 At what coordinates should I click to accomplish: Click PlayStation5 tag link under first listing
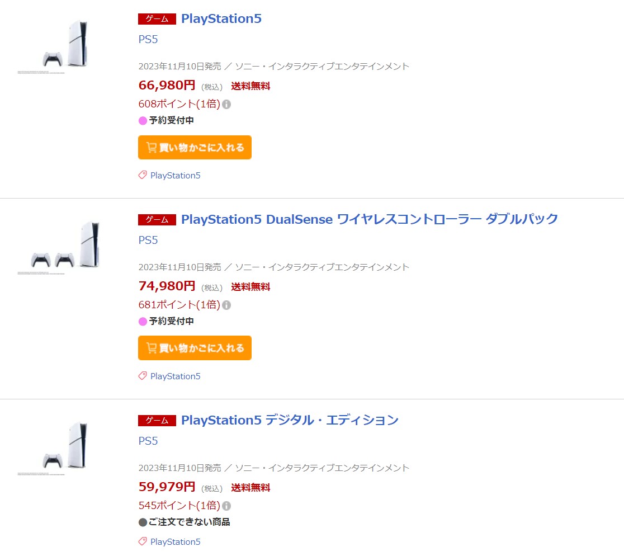(175, 176)
